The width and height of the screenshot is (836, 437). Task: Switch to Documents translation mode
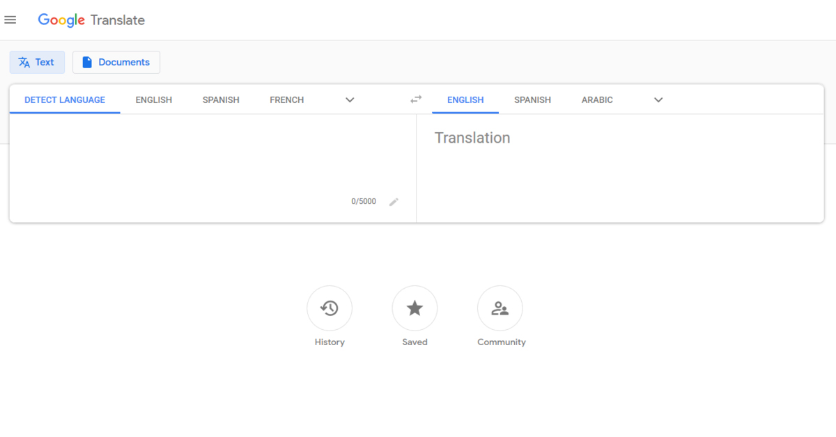coord(116,62)
